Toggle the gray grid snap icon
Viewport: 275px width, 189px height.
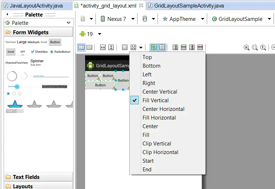(x=162, y=48)
